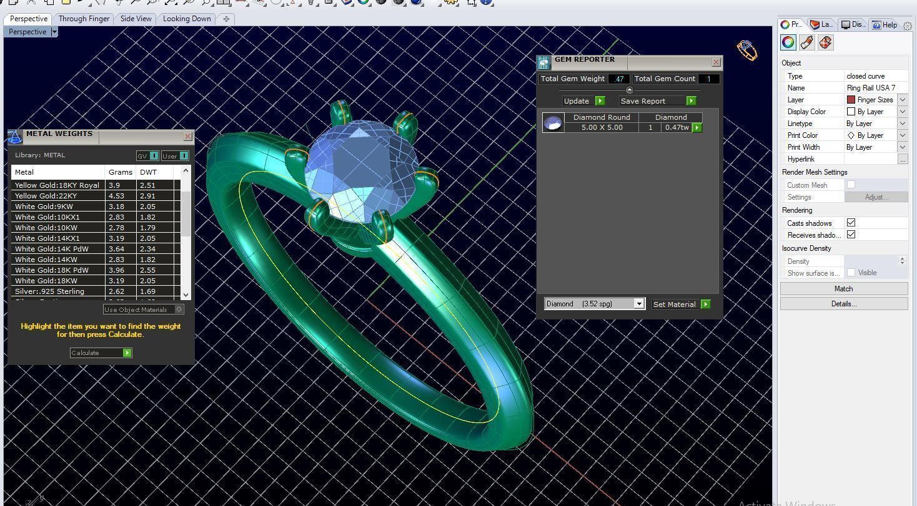Open the Properties panel tab
This screenshot has height=506, width=917.
(791, 25)
